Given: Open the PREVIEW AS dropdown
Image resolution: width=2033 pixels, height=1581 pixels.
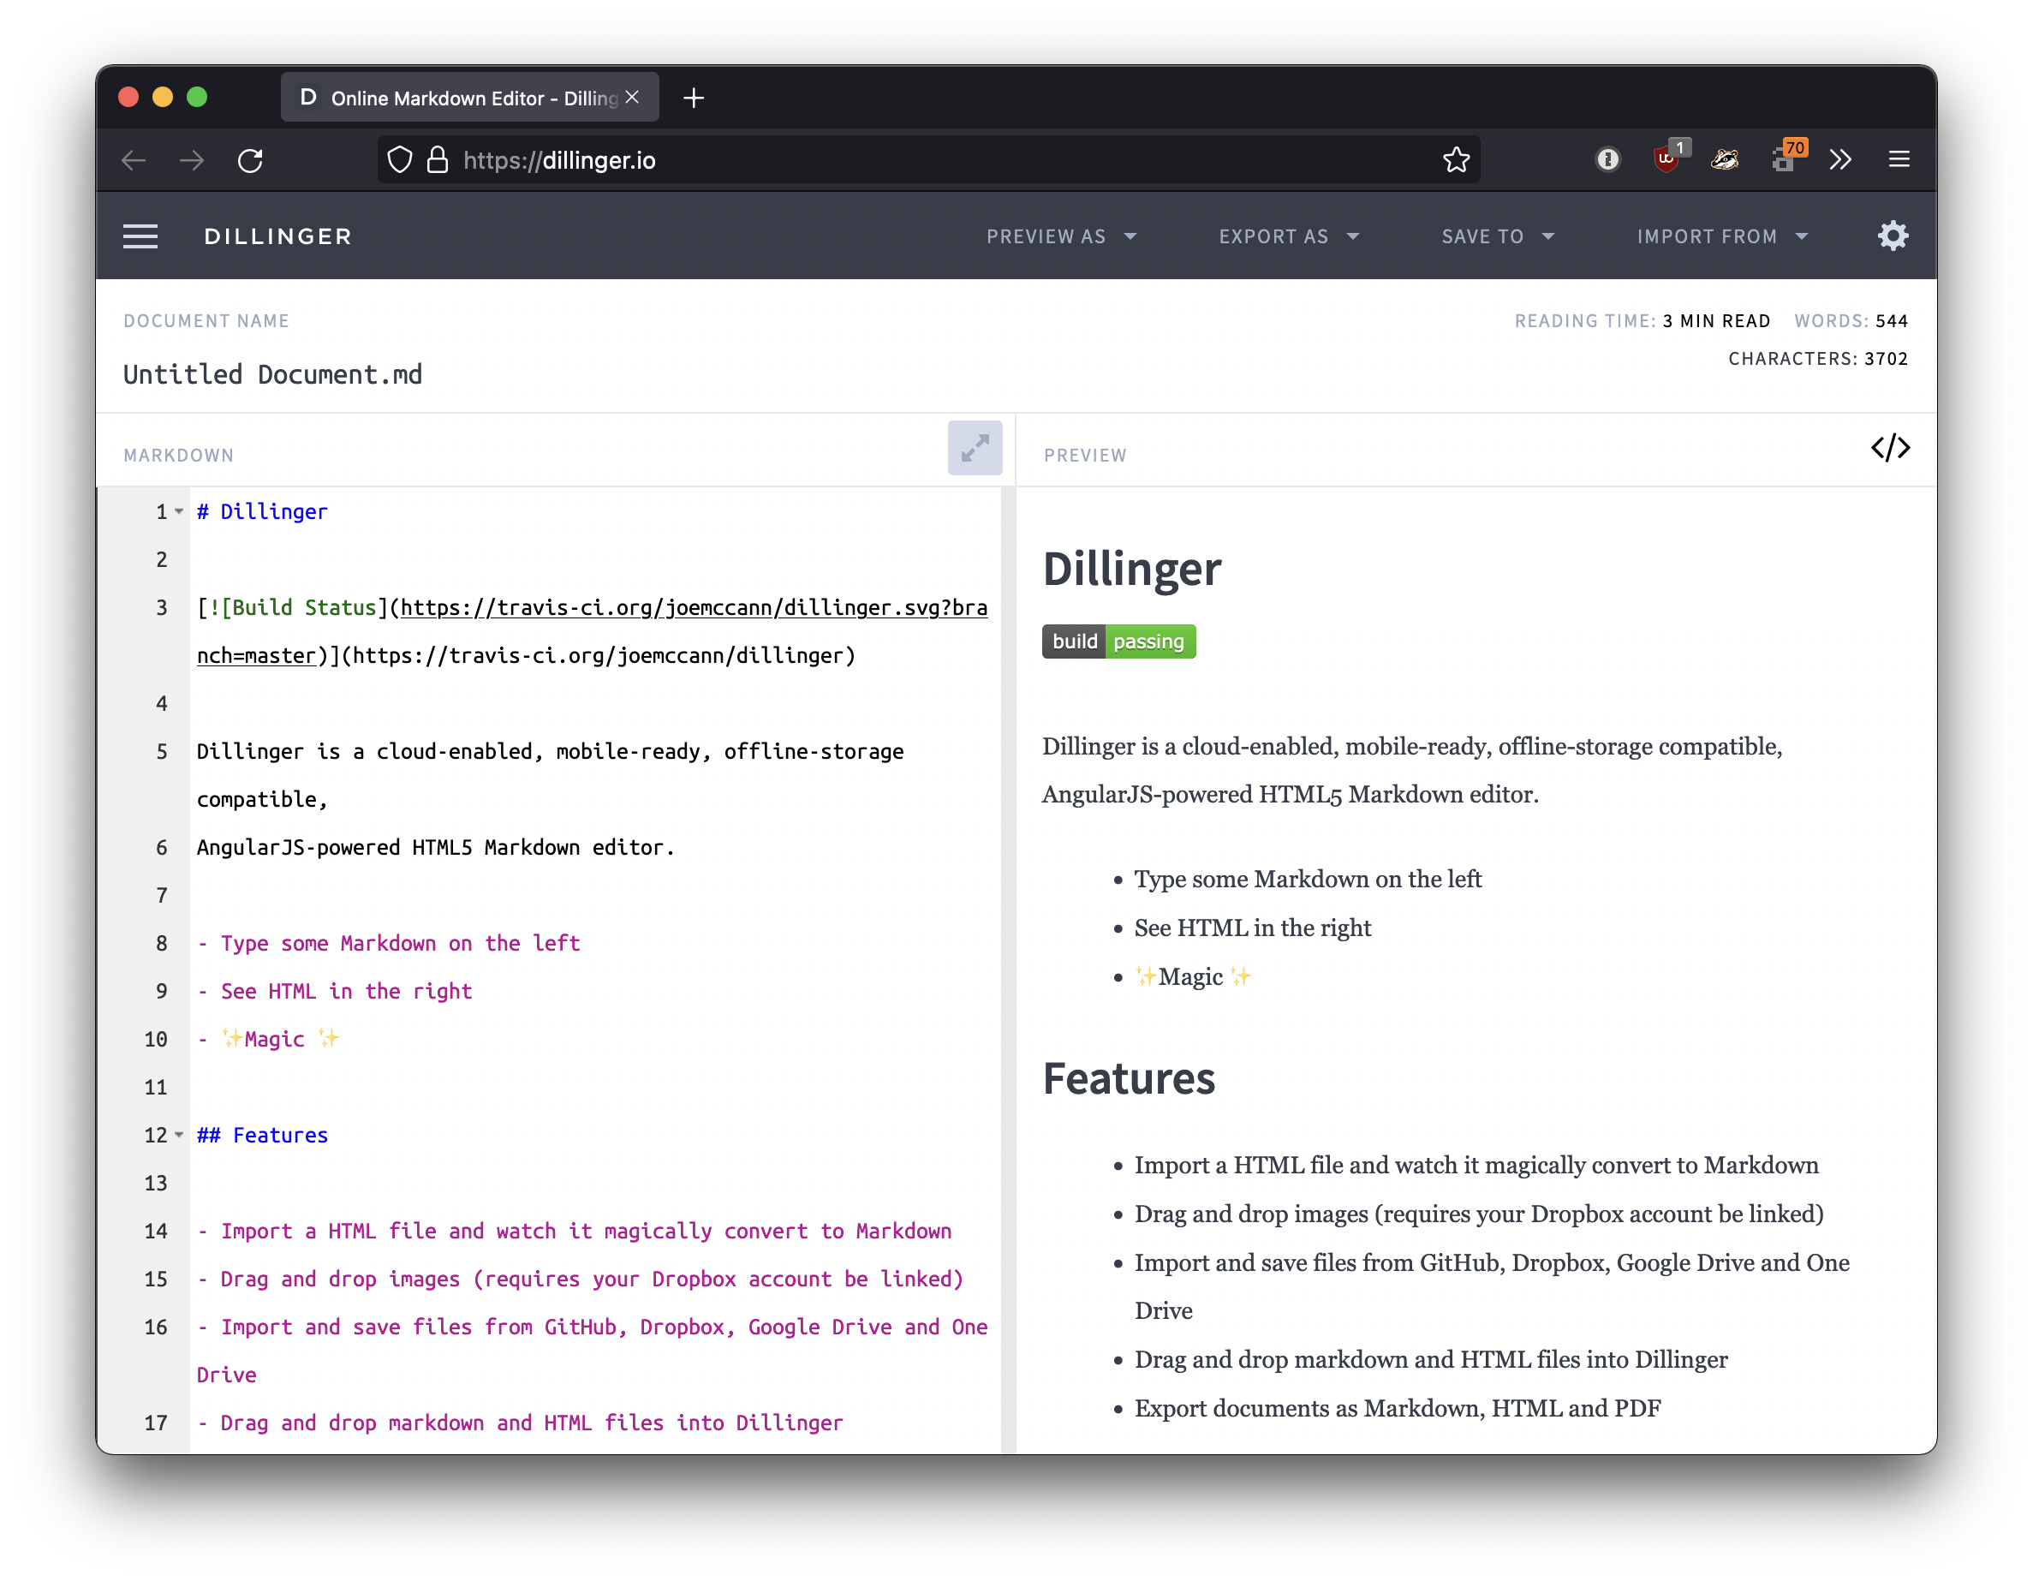Looking at the screenshot, I should 1061,236.
